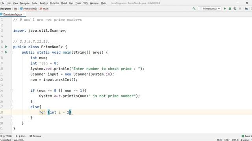Image resolution: width=252 pixels, height=141 pixels.
Task: Open the Run menu
Action: point(71,3)
